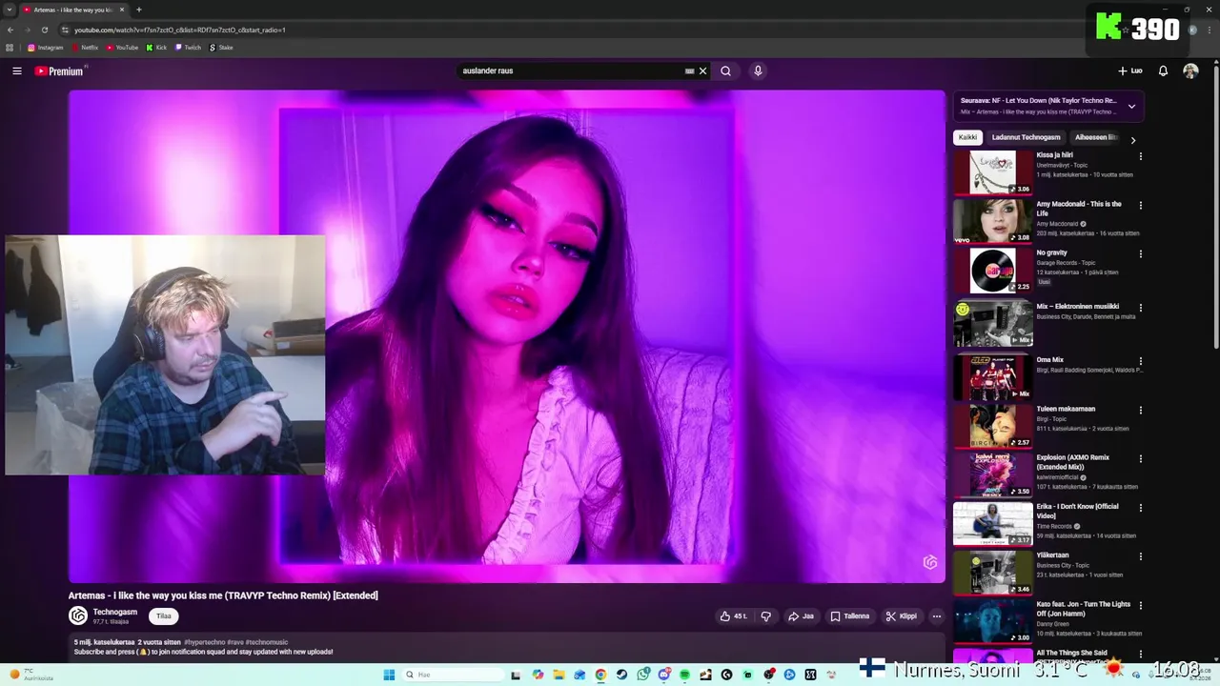Open the Windows Start menu
Image resolution: width=1220 pixels, height=686 pixels.
point(389,675)
